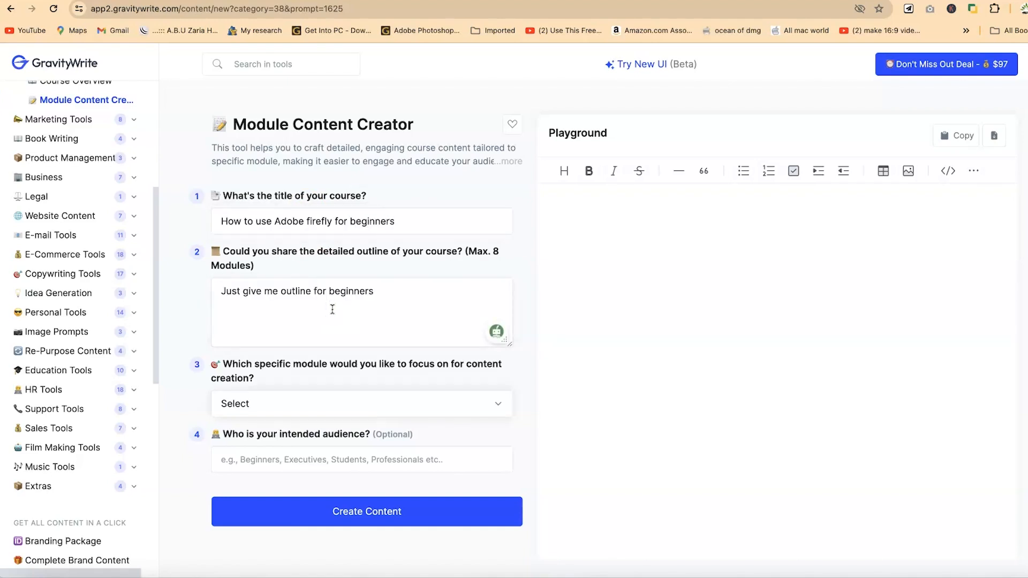Insert code block

pos(948,171)
